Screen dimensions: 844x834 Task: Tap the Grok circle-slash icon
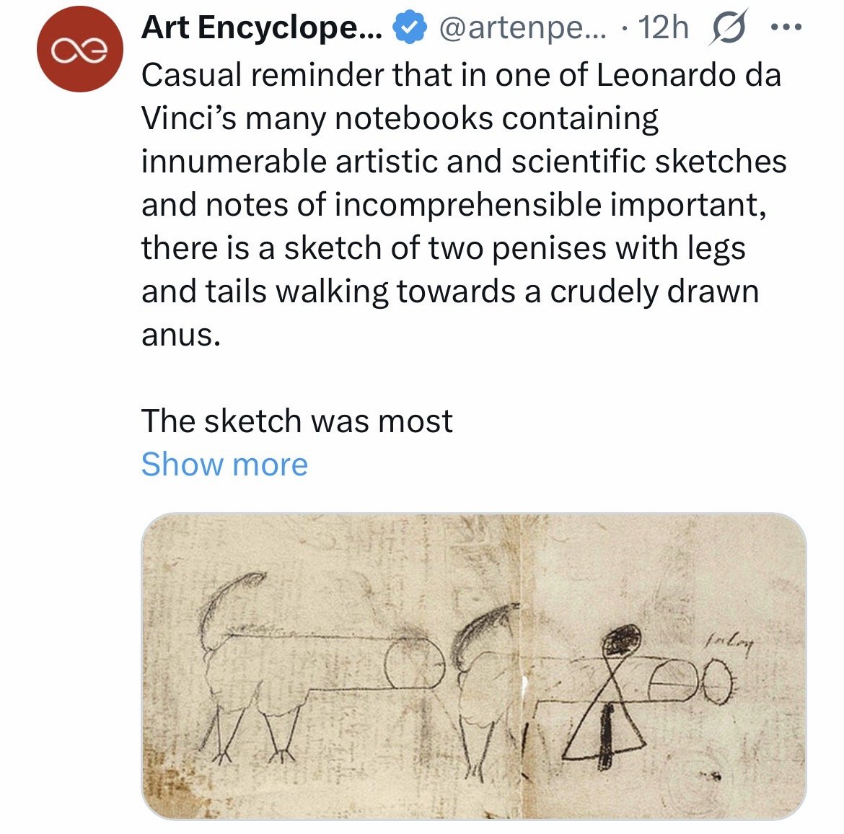coord(729,30)
